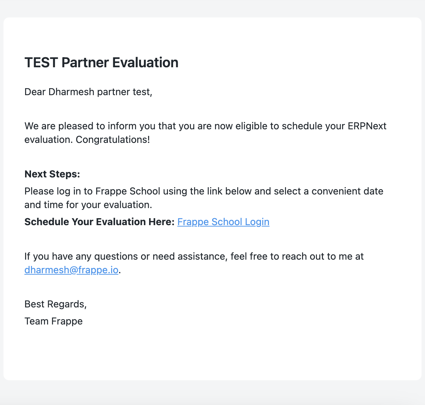Viewport: 425px width, 405px height.
Task: Click the word Partner in the heading
Action: (x=85, y=63)
